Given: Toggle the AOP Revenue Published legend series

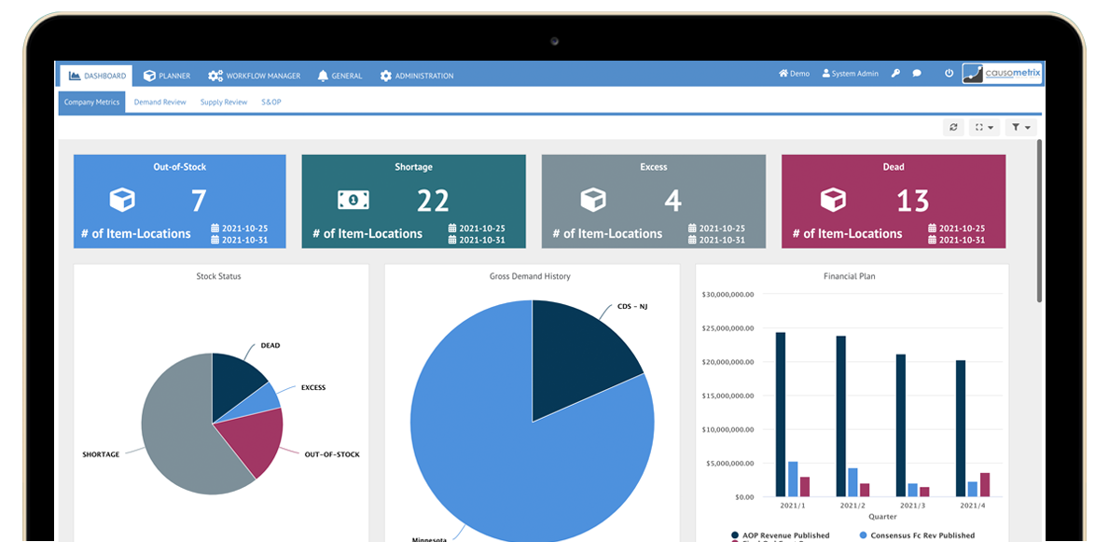Looking at the screenshot, I should click(x=787, y=535).
